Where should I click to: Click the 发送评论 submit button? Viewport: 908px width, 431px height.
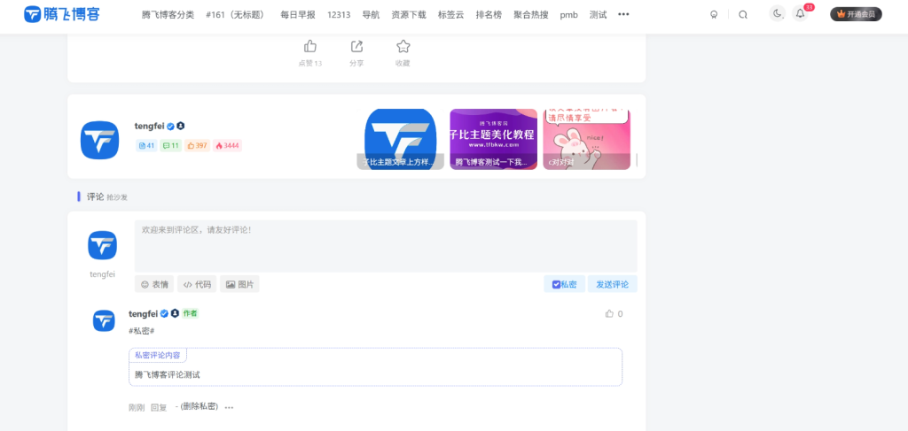point(612,284)
